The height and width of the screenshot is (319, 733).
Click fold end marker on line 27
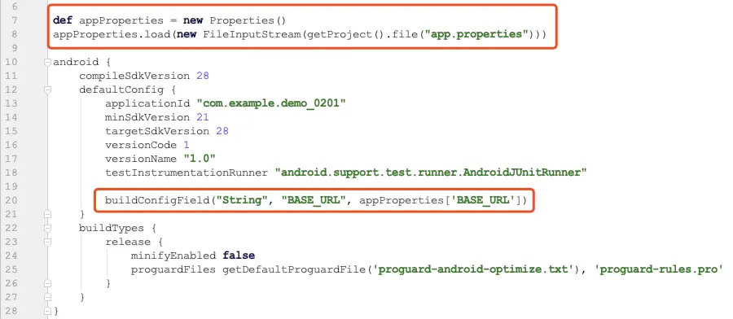(47, 297)
